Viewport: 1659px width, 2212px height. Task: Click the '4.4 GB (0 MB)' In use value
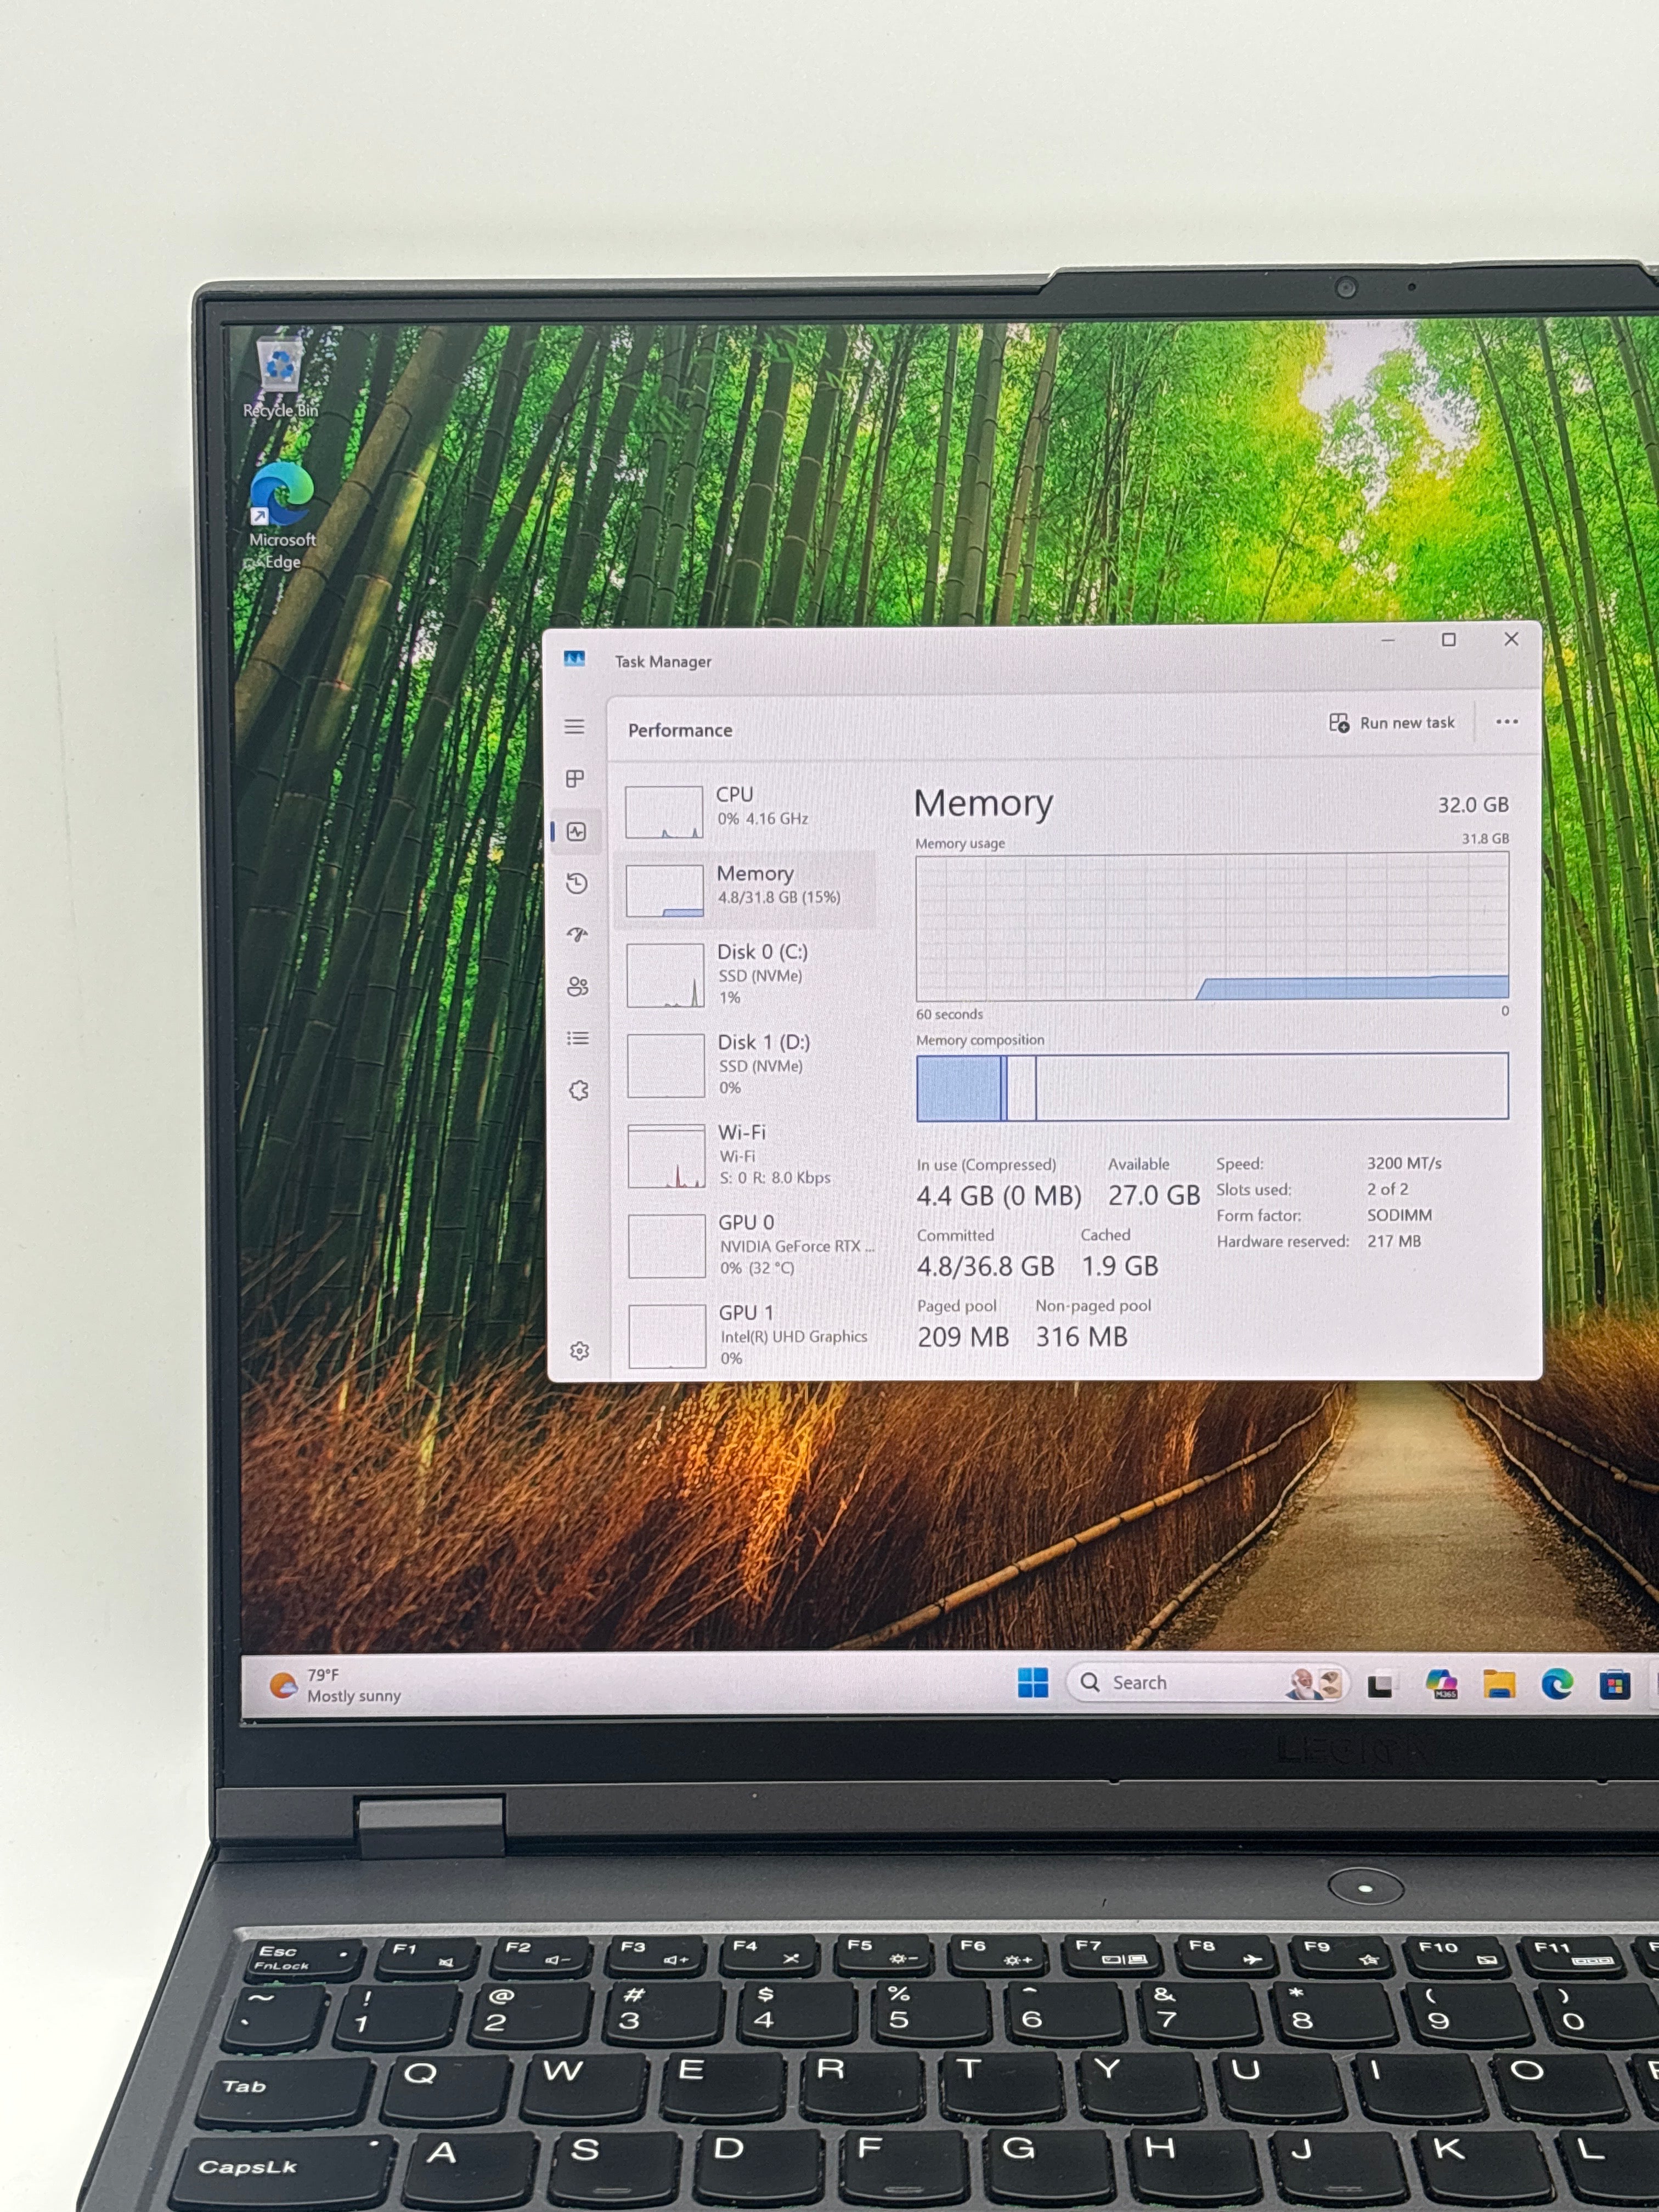(x=999, y=1195)
